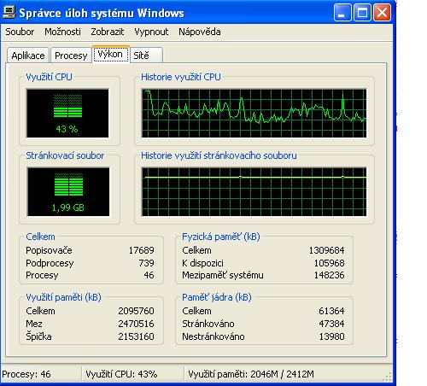Click the Mezipaměť systému value 148236
The height and width of the screenshot is (386, 427).
click(x=330, y=275)
